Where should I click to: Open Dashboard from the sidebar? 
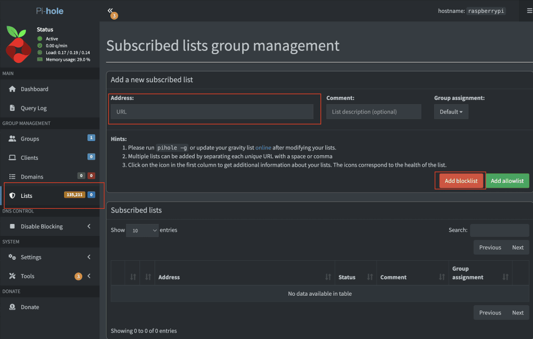point(49,89)
